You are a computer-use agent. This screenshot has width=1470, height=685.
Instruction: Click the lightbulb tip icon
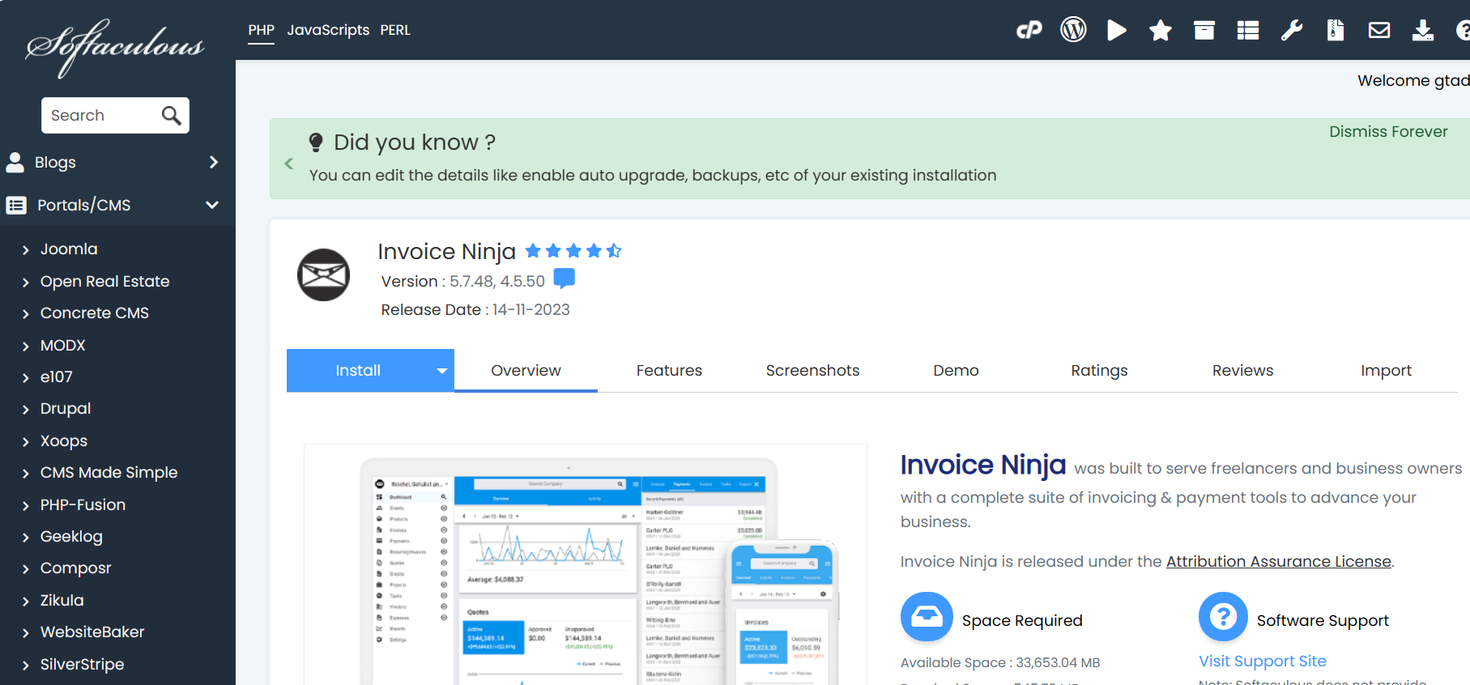[316, 143]
